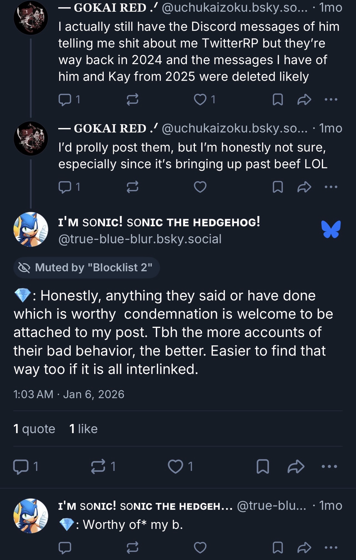Open @true-blue-blur.bsky.social profile handle

(140, 239)
